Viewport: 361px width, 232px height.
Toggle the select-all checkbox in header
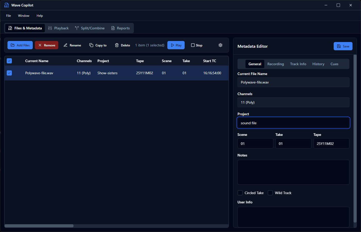point(9,61)
